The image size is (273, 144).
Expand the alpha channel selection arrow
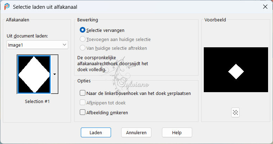click(x=54, y=74)
